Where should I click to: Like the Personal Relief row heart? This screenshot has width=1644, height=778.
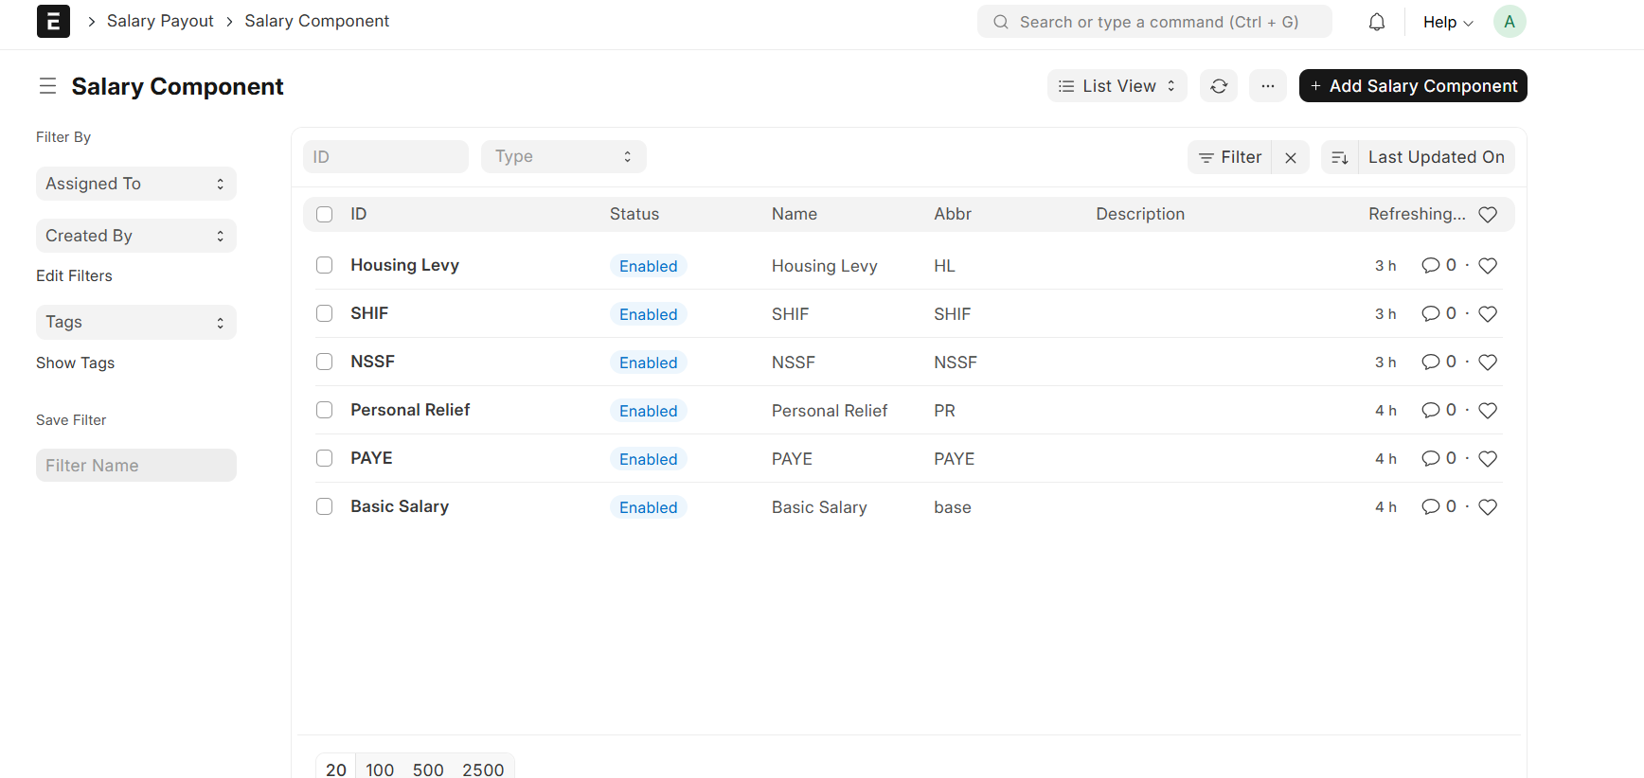[1488, 411]
